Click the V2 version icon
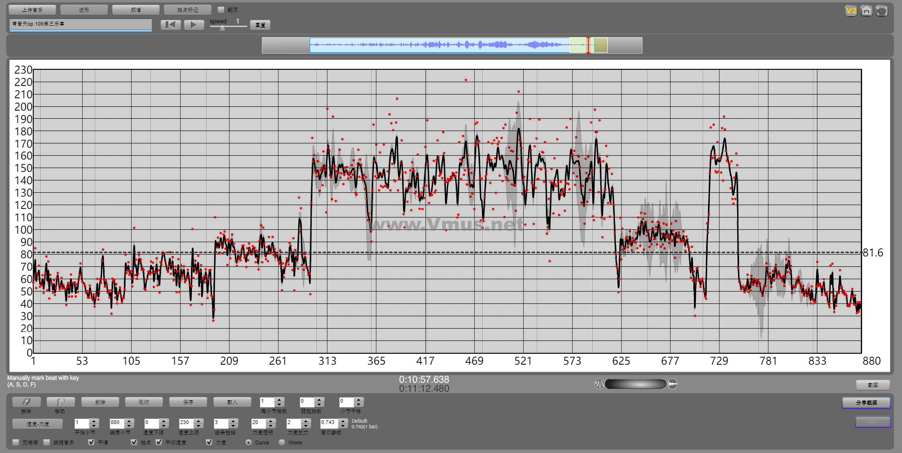This screenshot has height=453, width=902. 851,11
